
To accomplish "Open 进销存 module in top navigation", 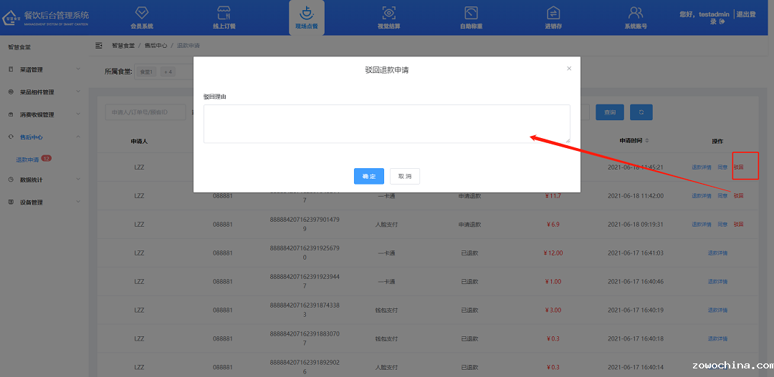I will point(553,17).
